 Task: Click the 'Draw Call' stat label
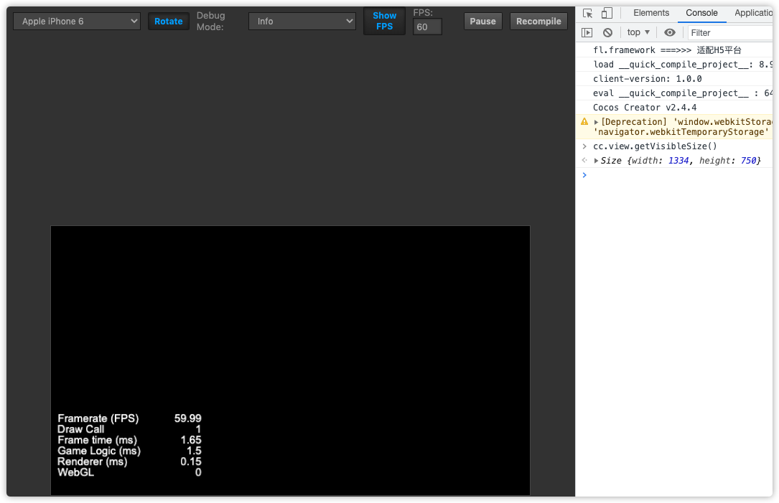[80, 430]
